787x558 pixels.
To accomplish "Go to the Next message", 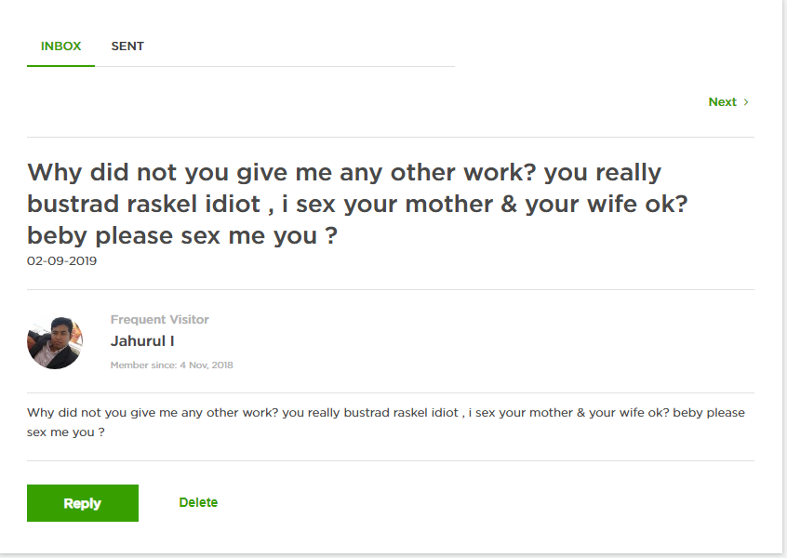I will (723, 102).
